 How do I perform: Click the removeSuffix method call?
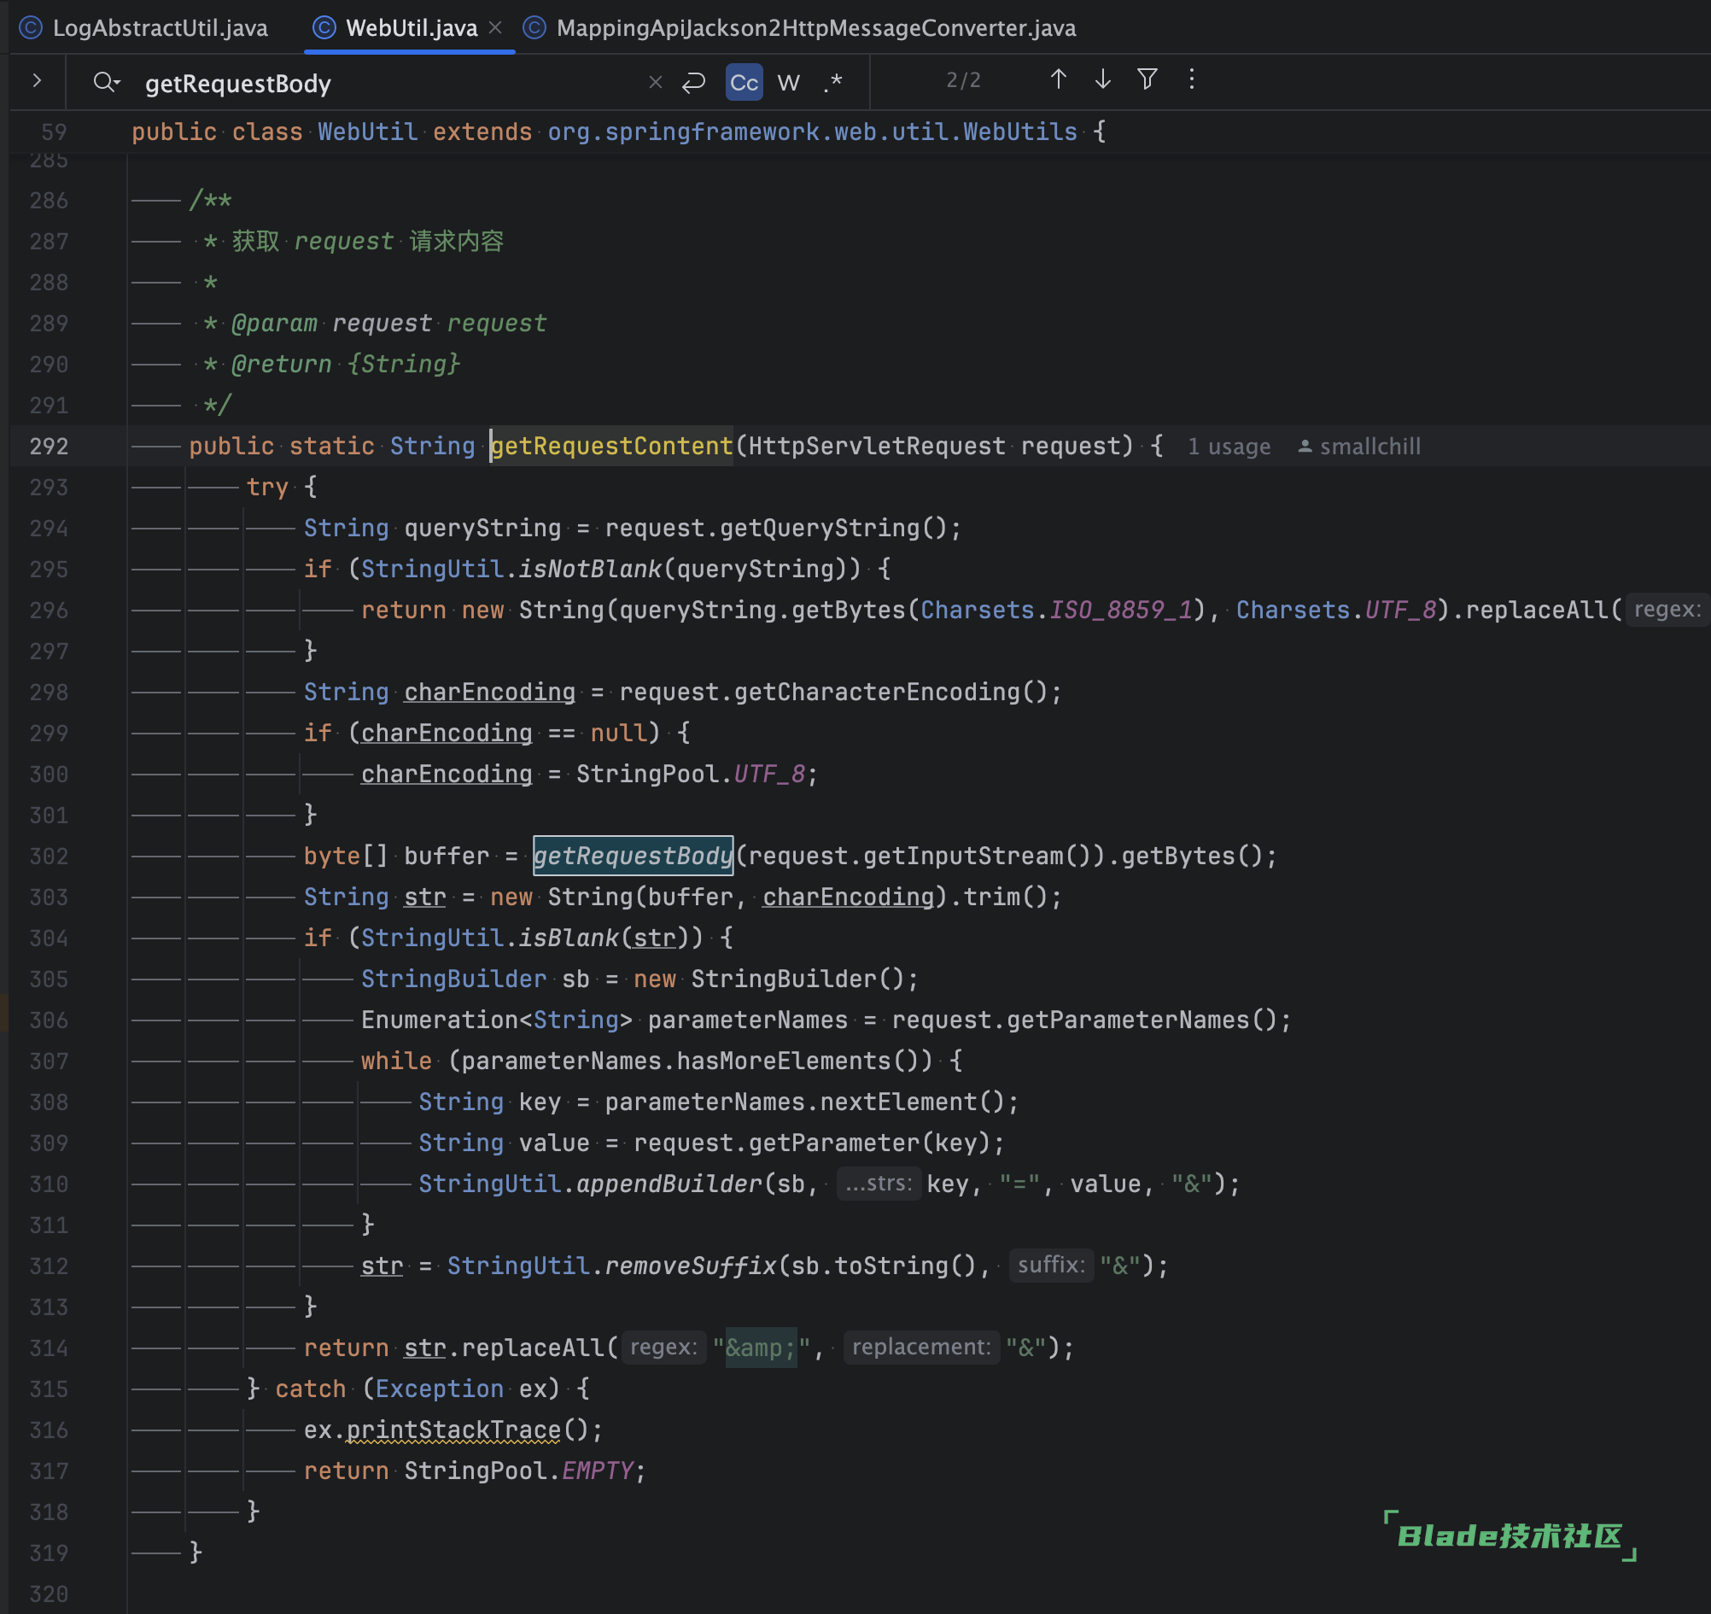[690, 1266]
